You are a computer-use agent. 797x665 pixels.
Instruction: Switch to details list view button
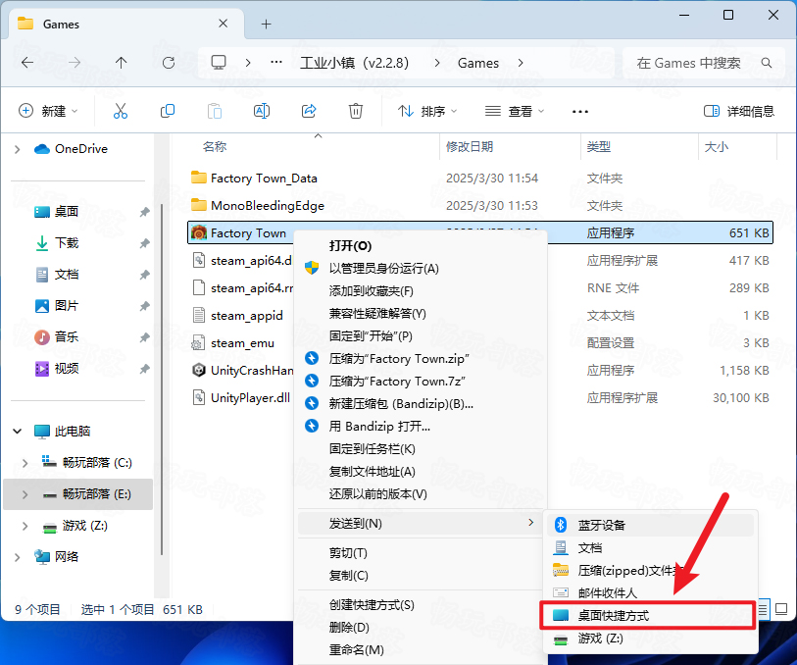(x=763, y=608)
